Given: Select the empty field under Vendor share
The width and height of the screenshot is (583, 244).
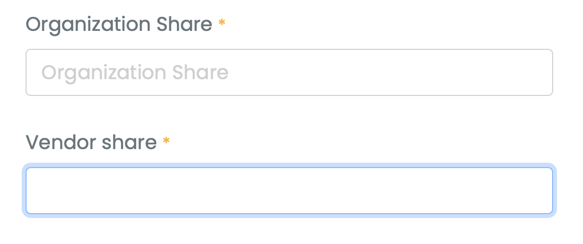Looking at the screenshot, I should 289,190.
